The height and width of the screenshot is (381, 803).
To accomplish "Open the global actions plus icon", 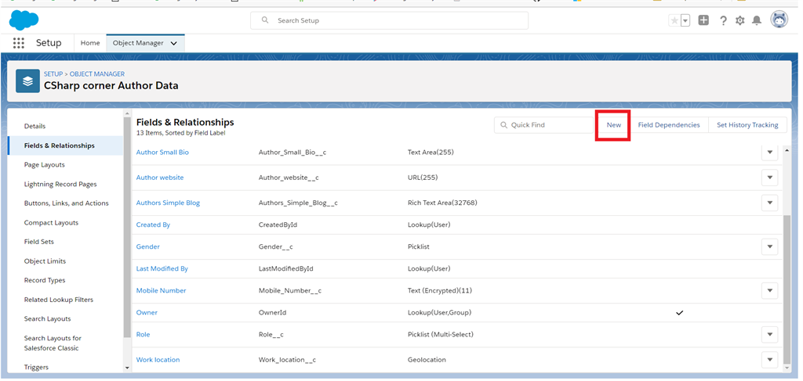I will (x=703, y=20).
